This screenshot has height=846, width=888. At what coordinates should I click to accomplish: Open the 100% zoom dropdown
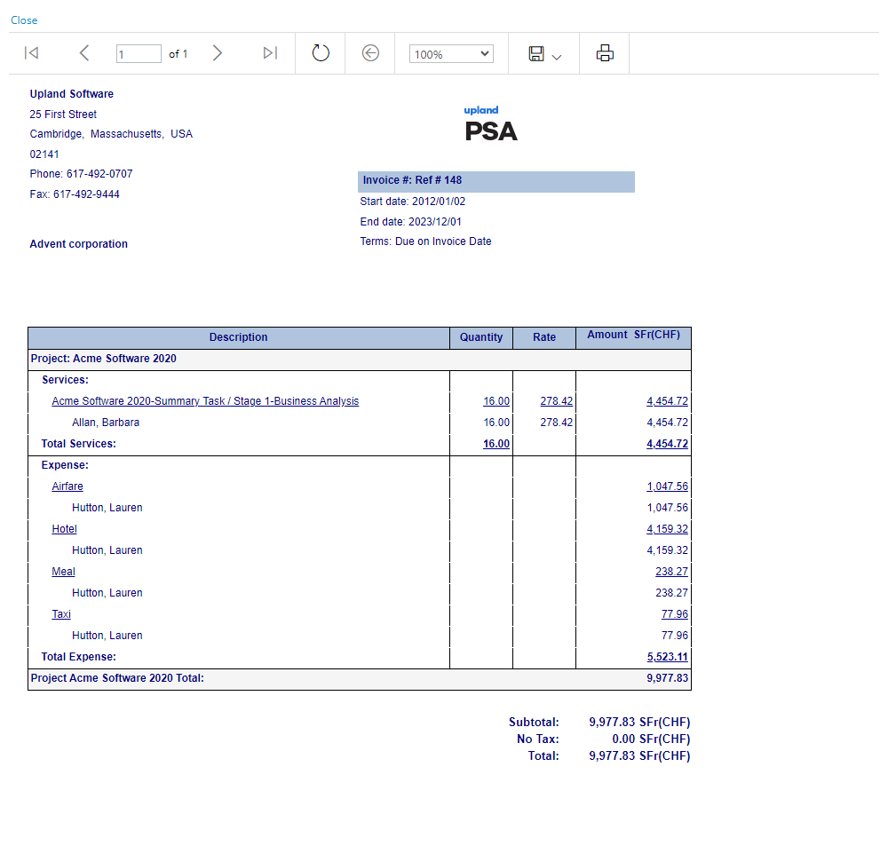tap(451, 54)
